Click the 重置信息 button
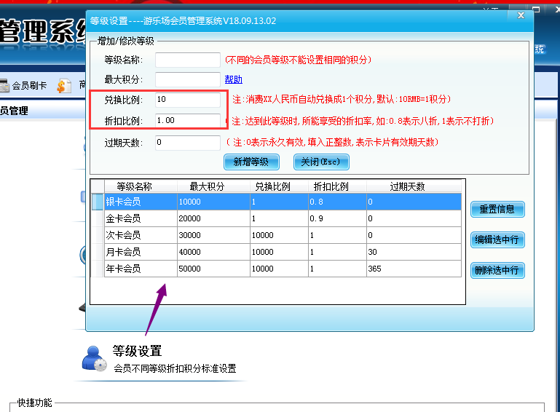The image size is (560, 412). (x=497, y=210)
